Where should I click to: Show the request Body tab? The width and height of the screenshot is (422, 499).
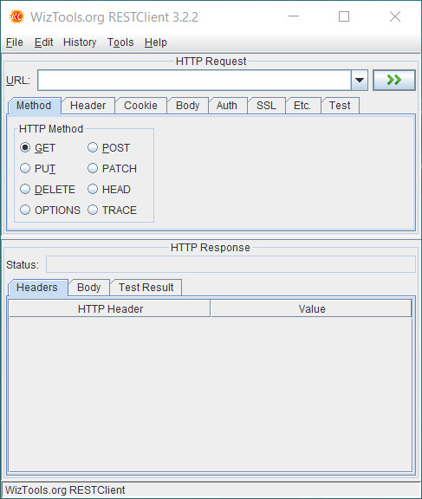click(x=188, y=106)
